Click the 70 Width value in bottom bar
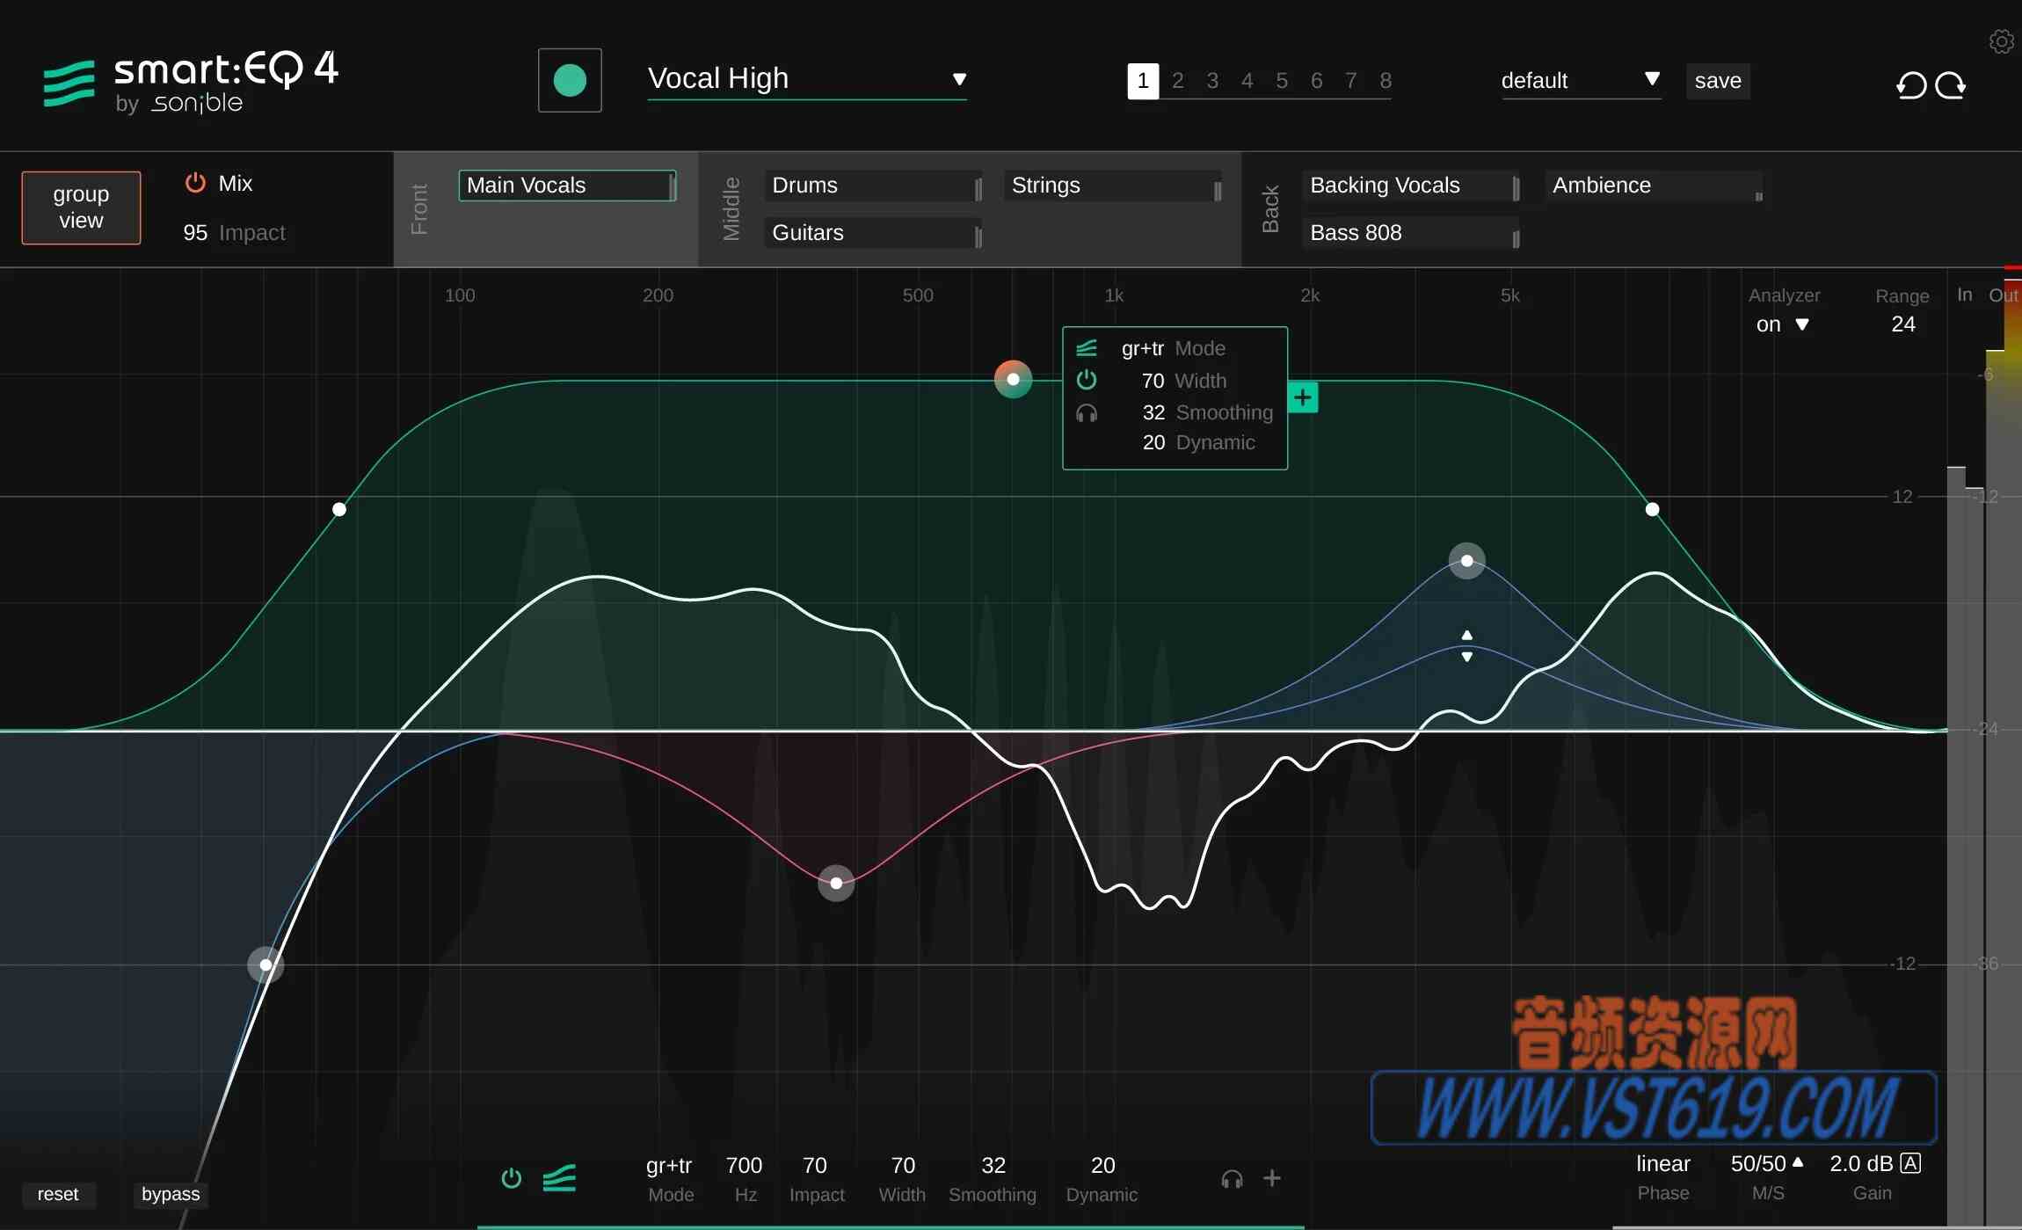The height and width of the screenshot is (1230, 2022). point(903,1165)
